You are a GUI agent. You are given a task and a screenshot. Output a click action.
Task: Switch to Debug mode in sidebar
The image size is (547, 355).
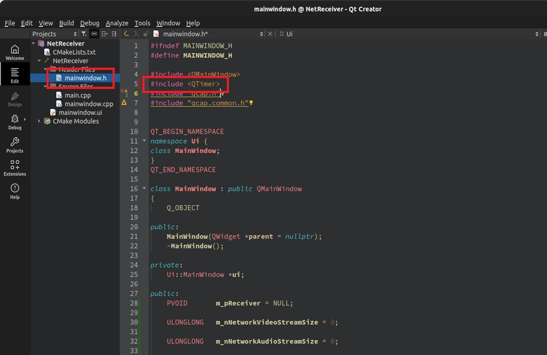click(x=15, y=122)
